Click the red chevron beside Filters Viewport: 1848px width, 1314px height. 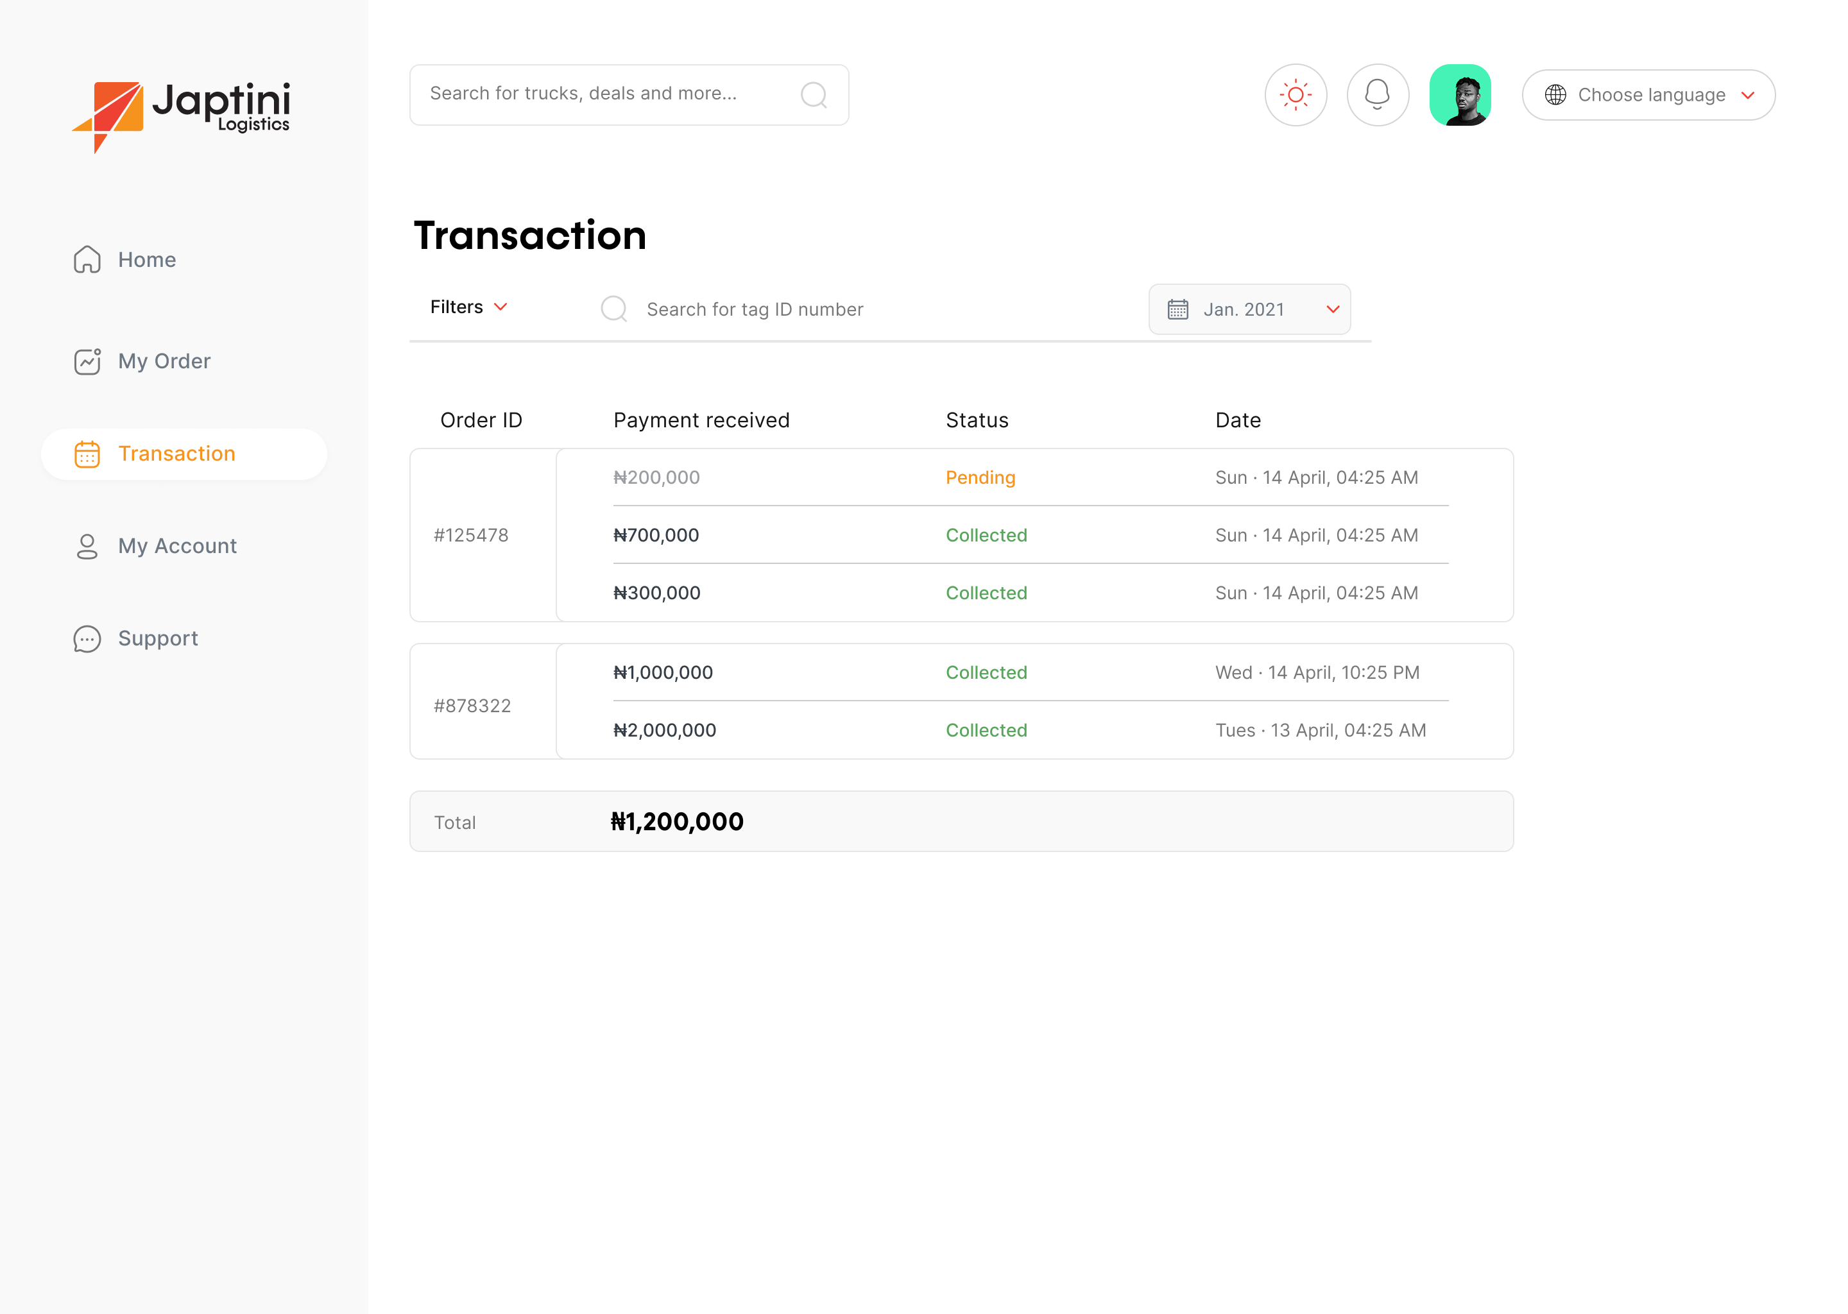point(501,307)
